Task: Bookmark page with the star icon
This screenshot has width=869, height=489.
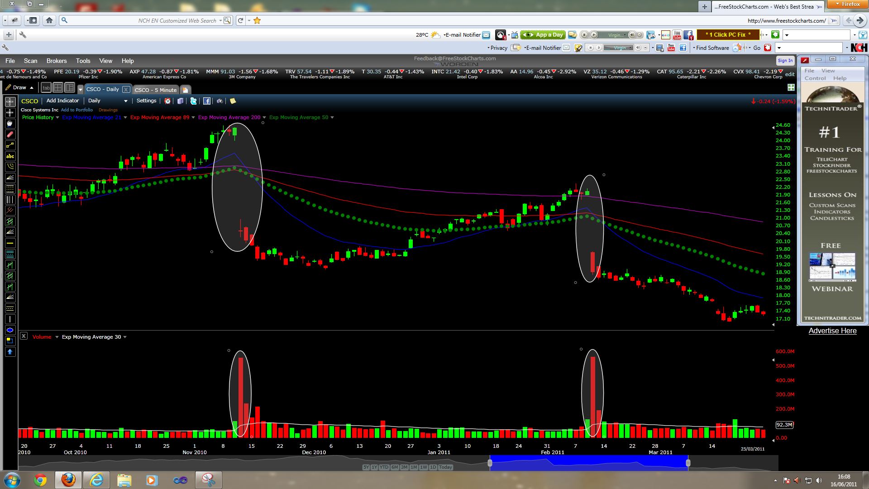Action: [x=257, y=20]
